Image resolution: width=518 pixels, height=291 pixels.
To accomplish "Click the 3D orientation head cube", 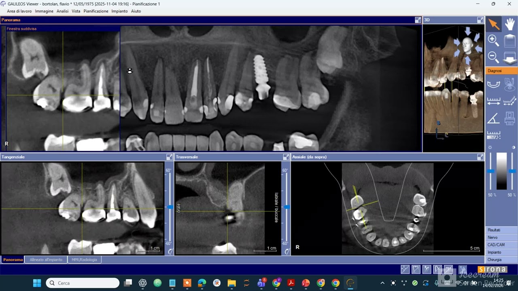I will tap(468, 46).
